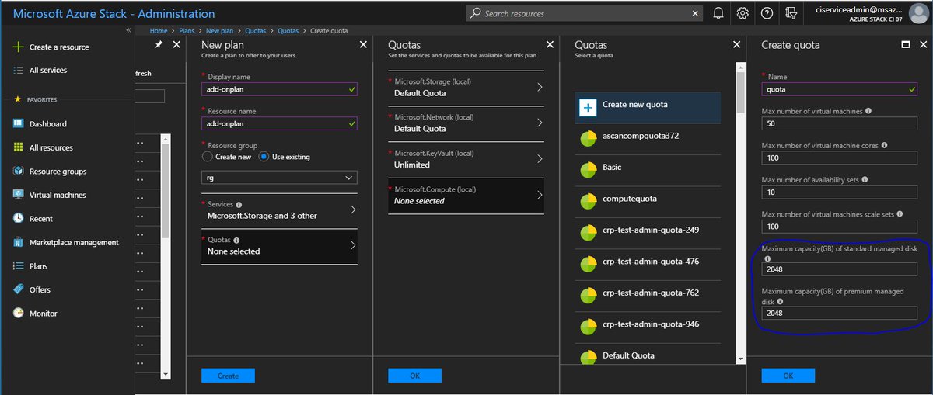Expand the Services Microsoft.Storage and 3 other row
The width and height of the screenshot is (933, 395).
[x=279, y=210]
